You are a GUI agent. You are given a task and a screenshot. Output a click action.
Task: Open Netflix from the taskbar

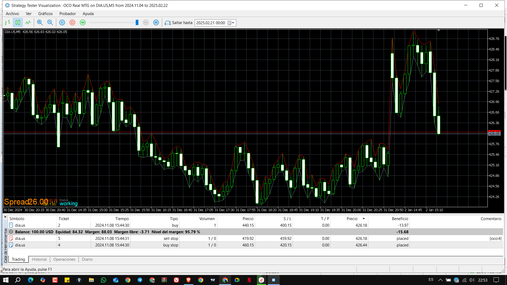(x=249, y=280)
